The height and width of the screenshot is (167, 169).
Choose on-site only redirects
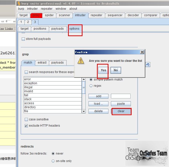53,161
